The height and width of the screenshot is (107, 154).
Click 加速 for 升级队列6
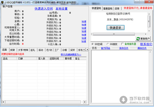[84, 38]
